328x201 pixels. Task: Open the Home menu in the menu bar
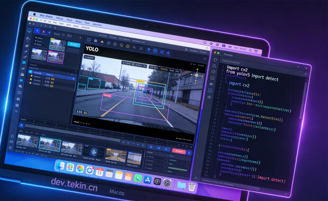[69, 20]
